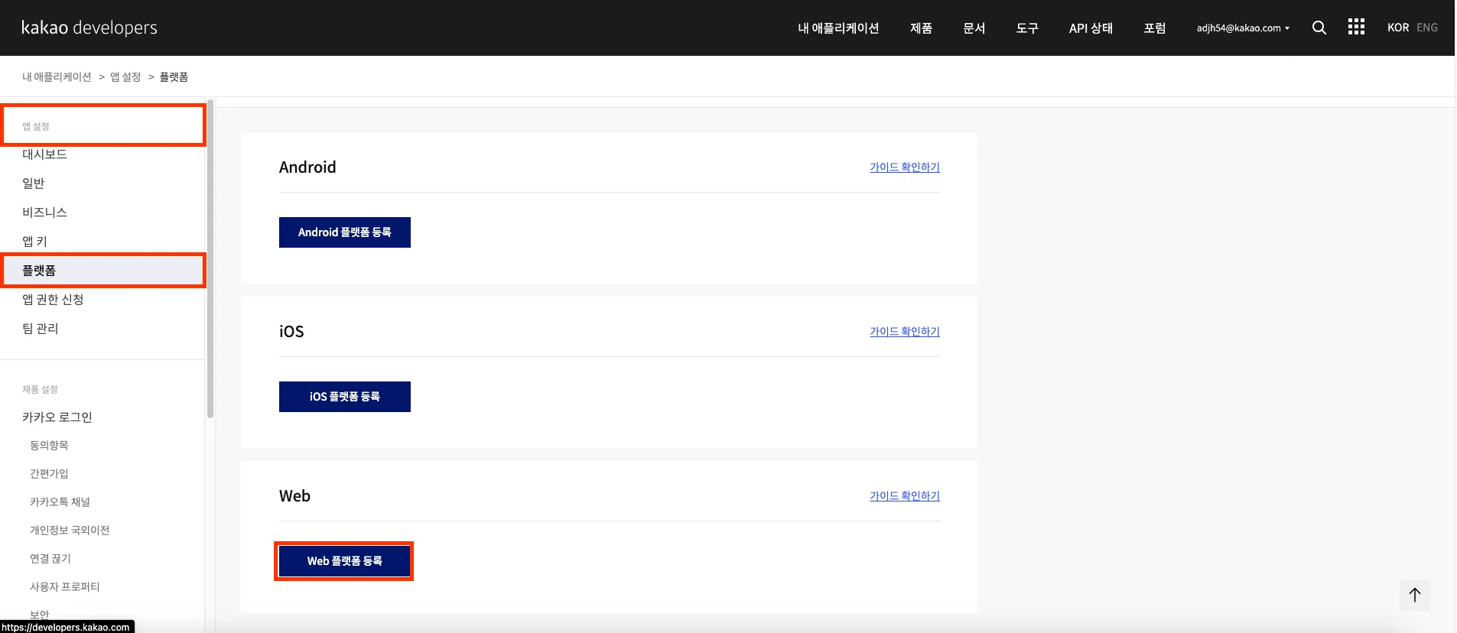Click the Android 플랫폼 등록 button

345,232
